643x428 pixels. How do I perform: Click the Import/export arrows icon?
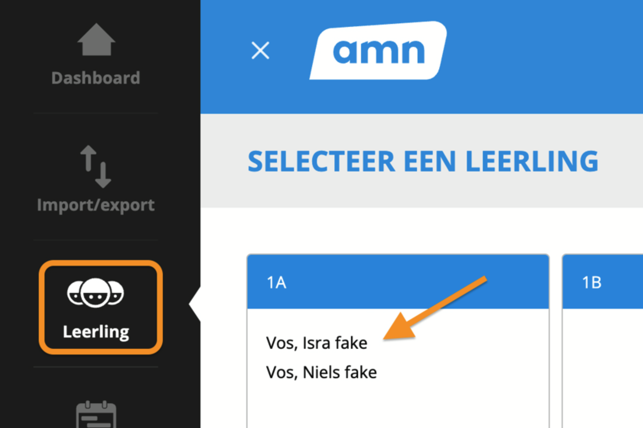(x=96, y=166)
